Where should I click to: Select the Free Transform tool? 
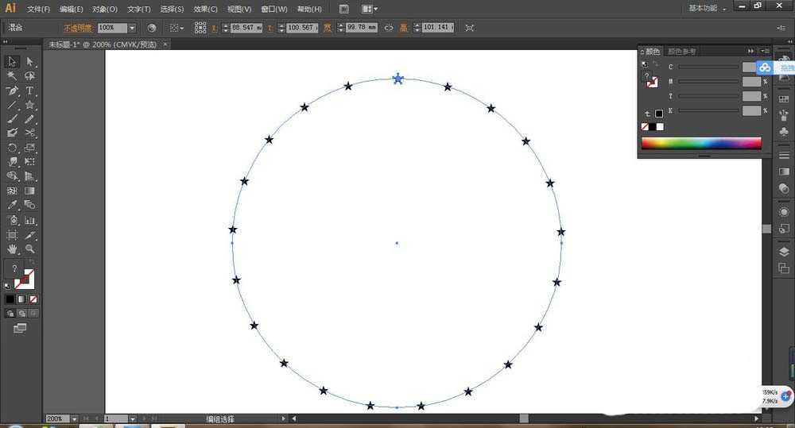(x=30, y=161)
